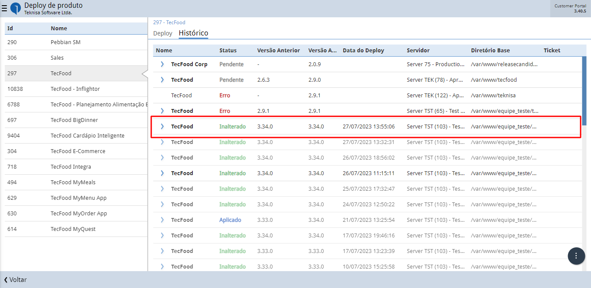This screenshot has height=288, width=591.
Task: Expand the row deployed 27/07/2023 13:32:31
Action: tap(162, 142)
